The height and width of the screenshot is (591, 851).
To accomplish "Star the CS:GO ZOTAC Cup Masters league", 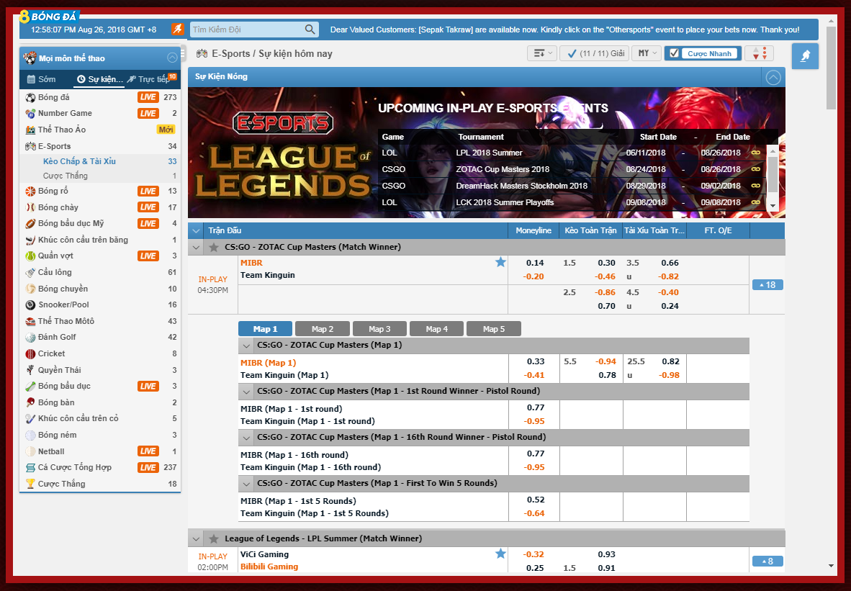I will [x=213, y=247].
